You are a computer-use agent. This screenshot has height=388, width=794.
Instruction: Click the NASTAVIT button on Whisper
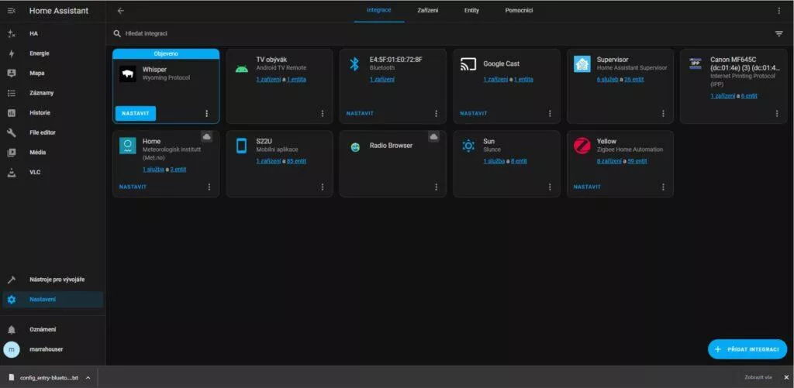(136, 113)
